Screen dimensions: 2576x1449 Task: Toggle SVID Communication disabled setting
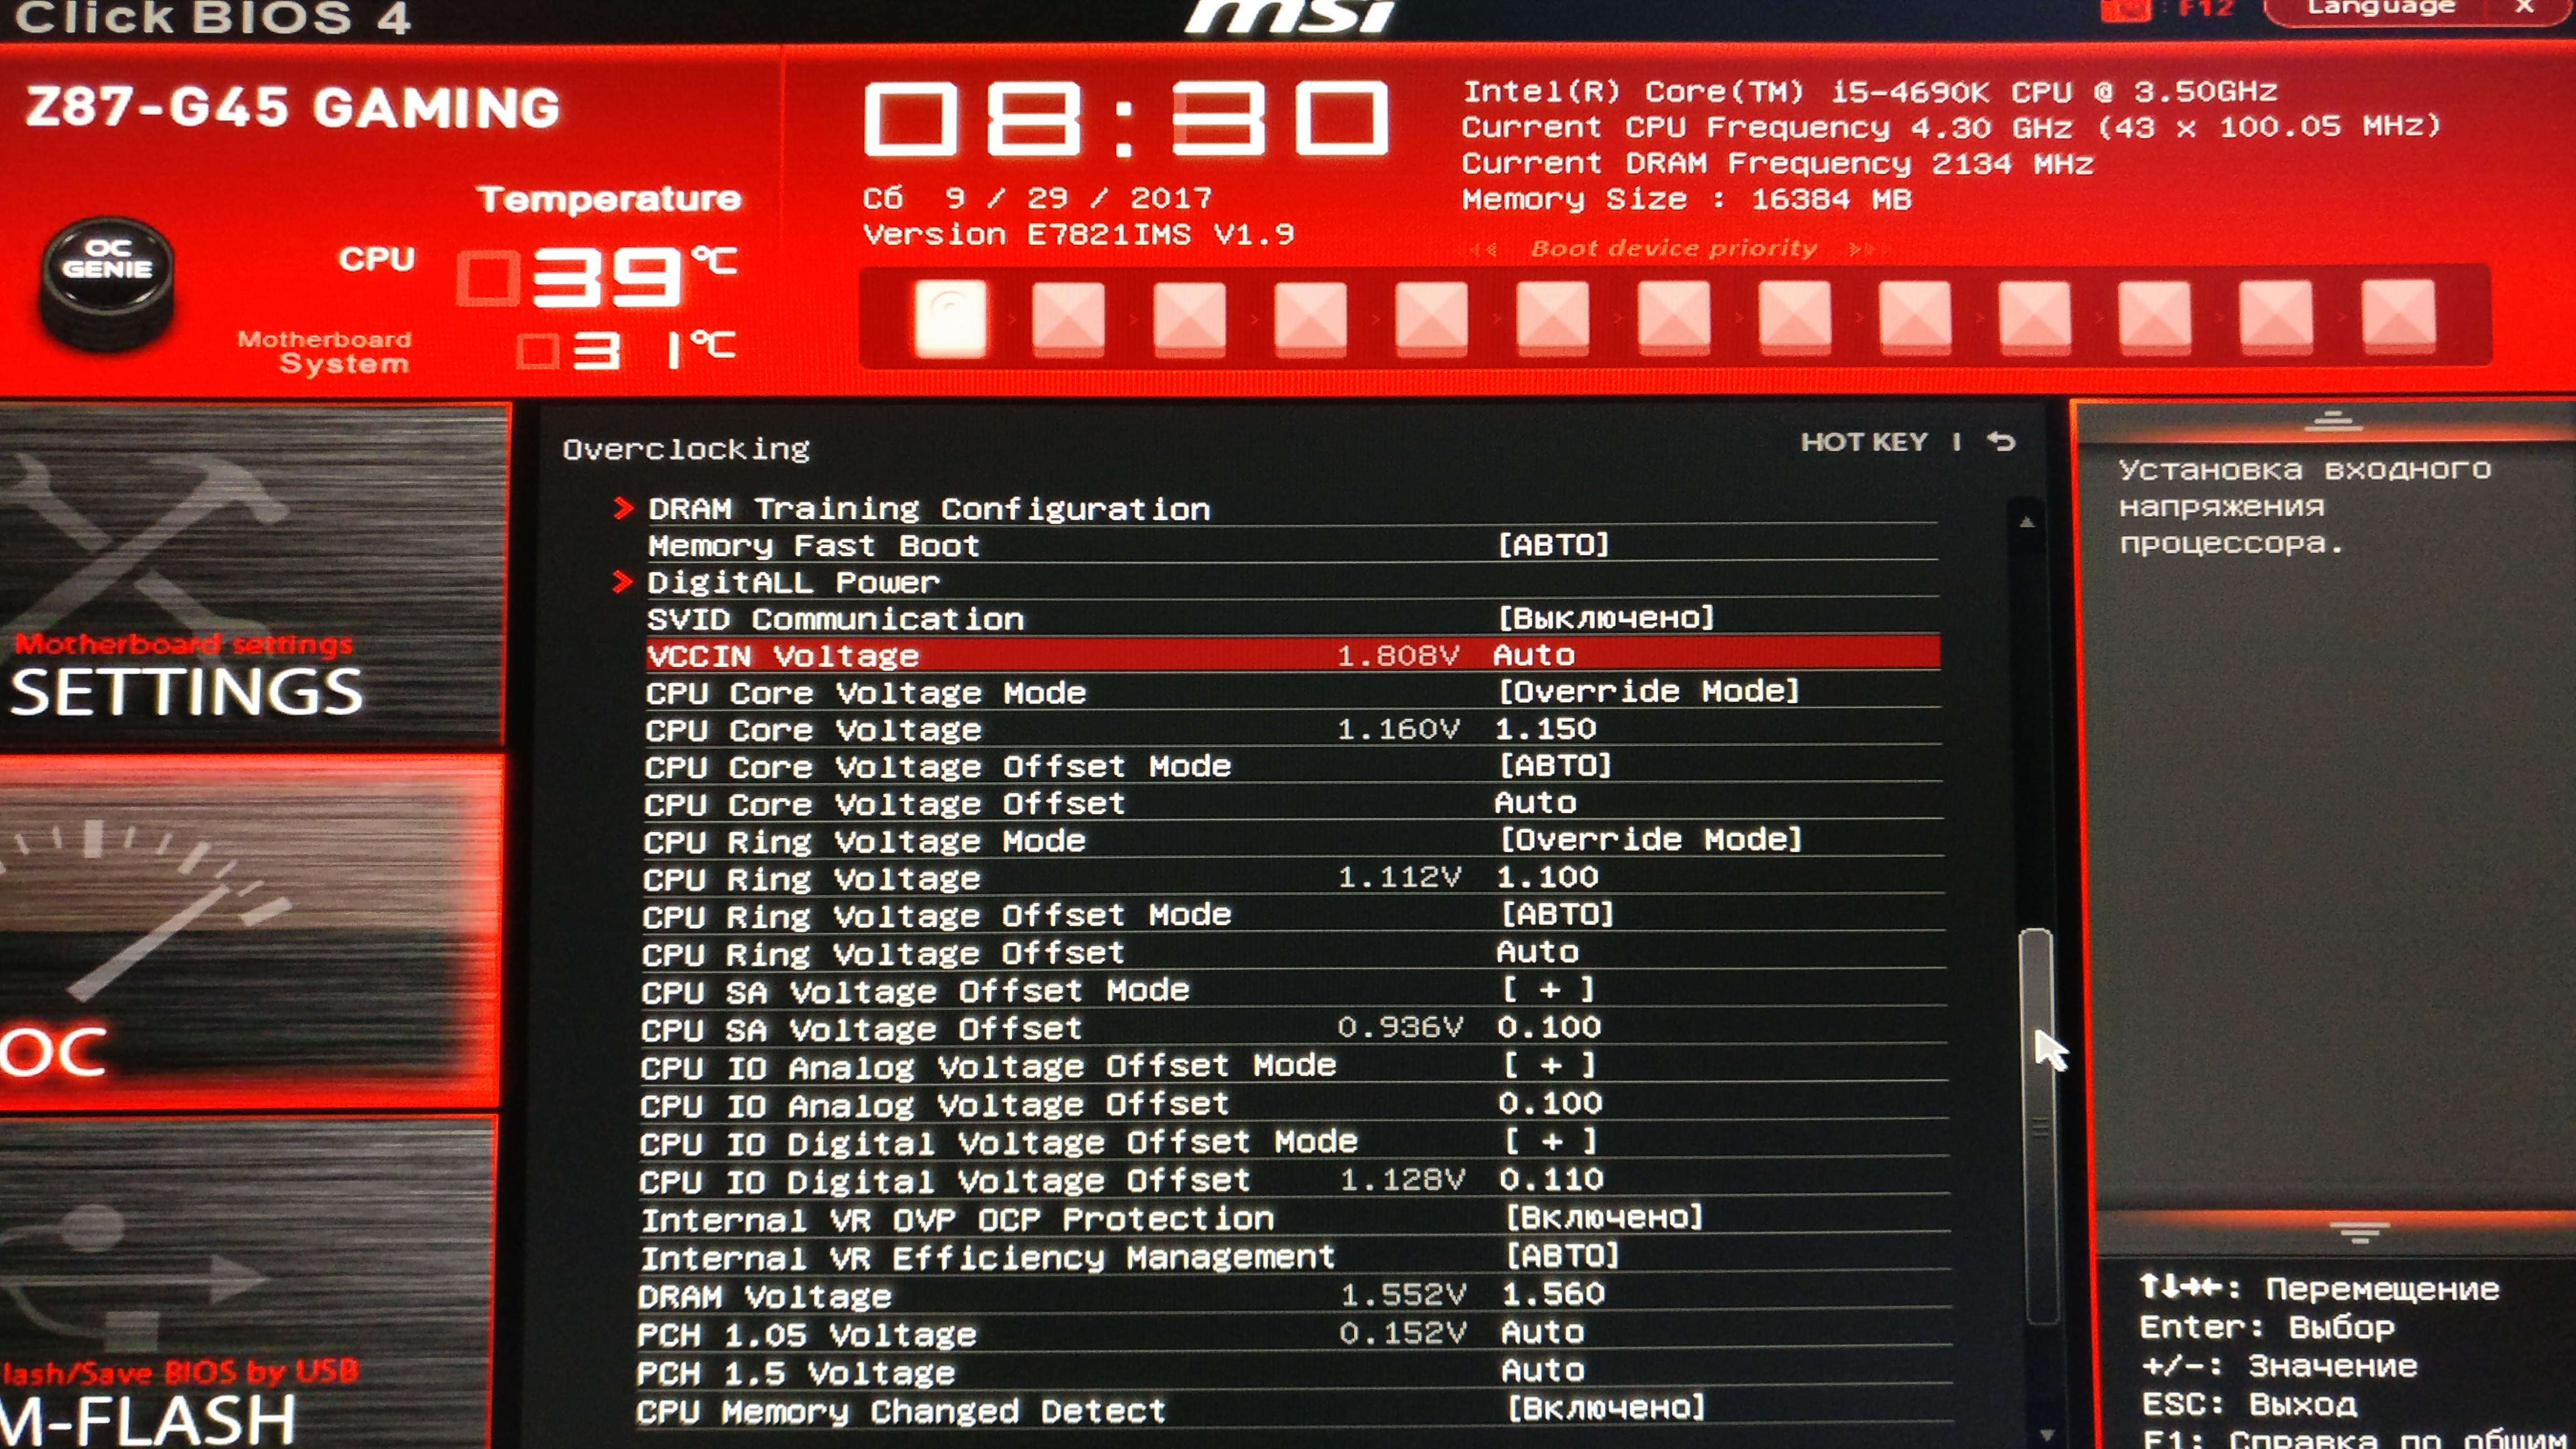1606,618
